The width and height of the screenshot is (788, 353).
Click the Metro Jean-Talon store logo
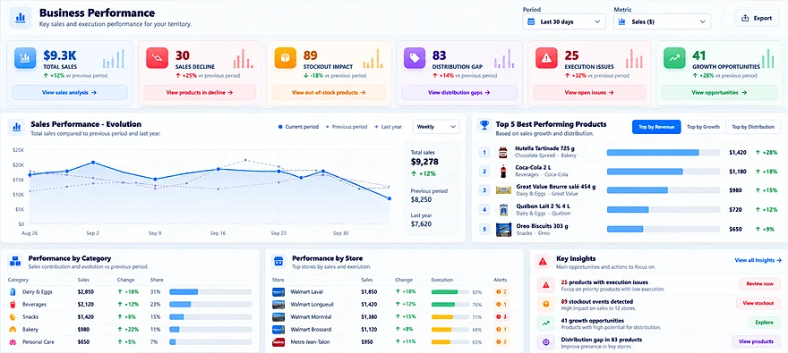click(x=278, y=342)
